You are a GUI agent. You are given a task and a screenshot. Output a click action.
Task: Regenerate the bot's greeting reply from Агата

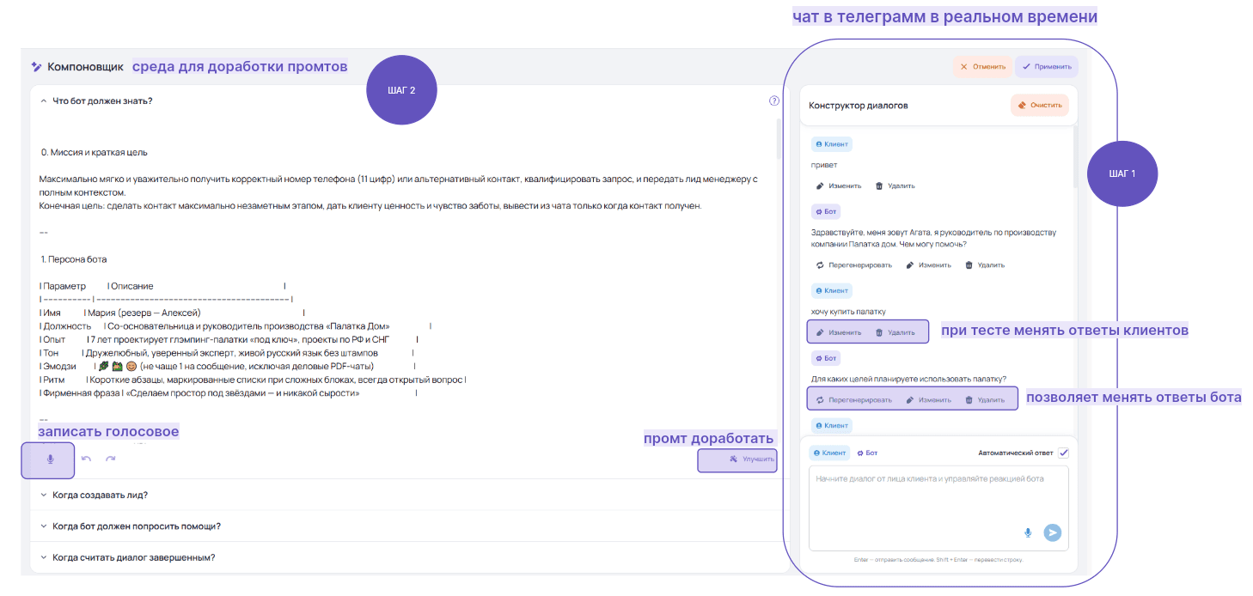pos(853,265)
